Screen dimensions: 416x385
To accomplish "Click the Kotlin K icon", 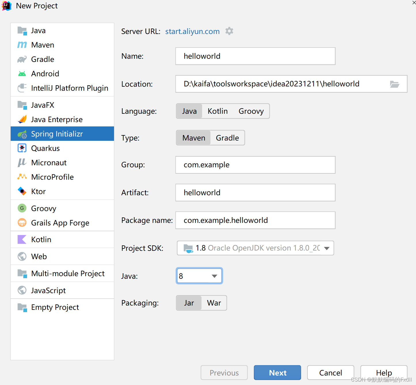I will pos(22,239).
